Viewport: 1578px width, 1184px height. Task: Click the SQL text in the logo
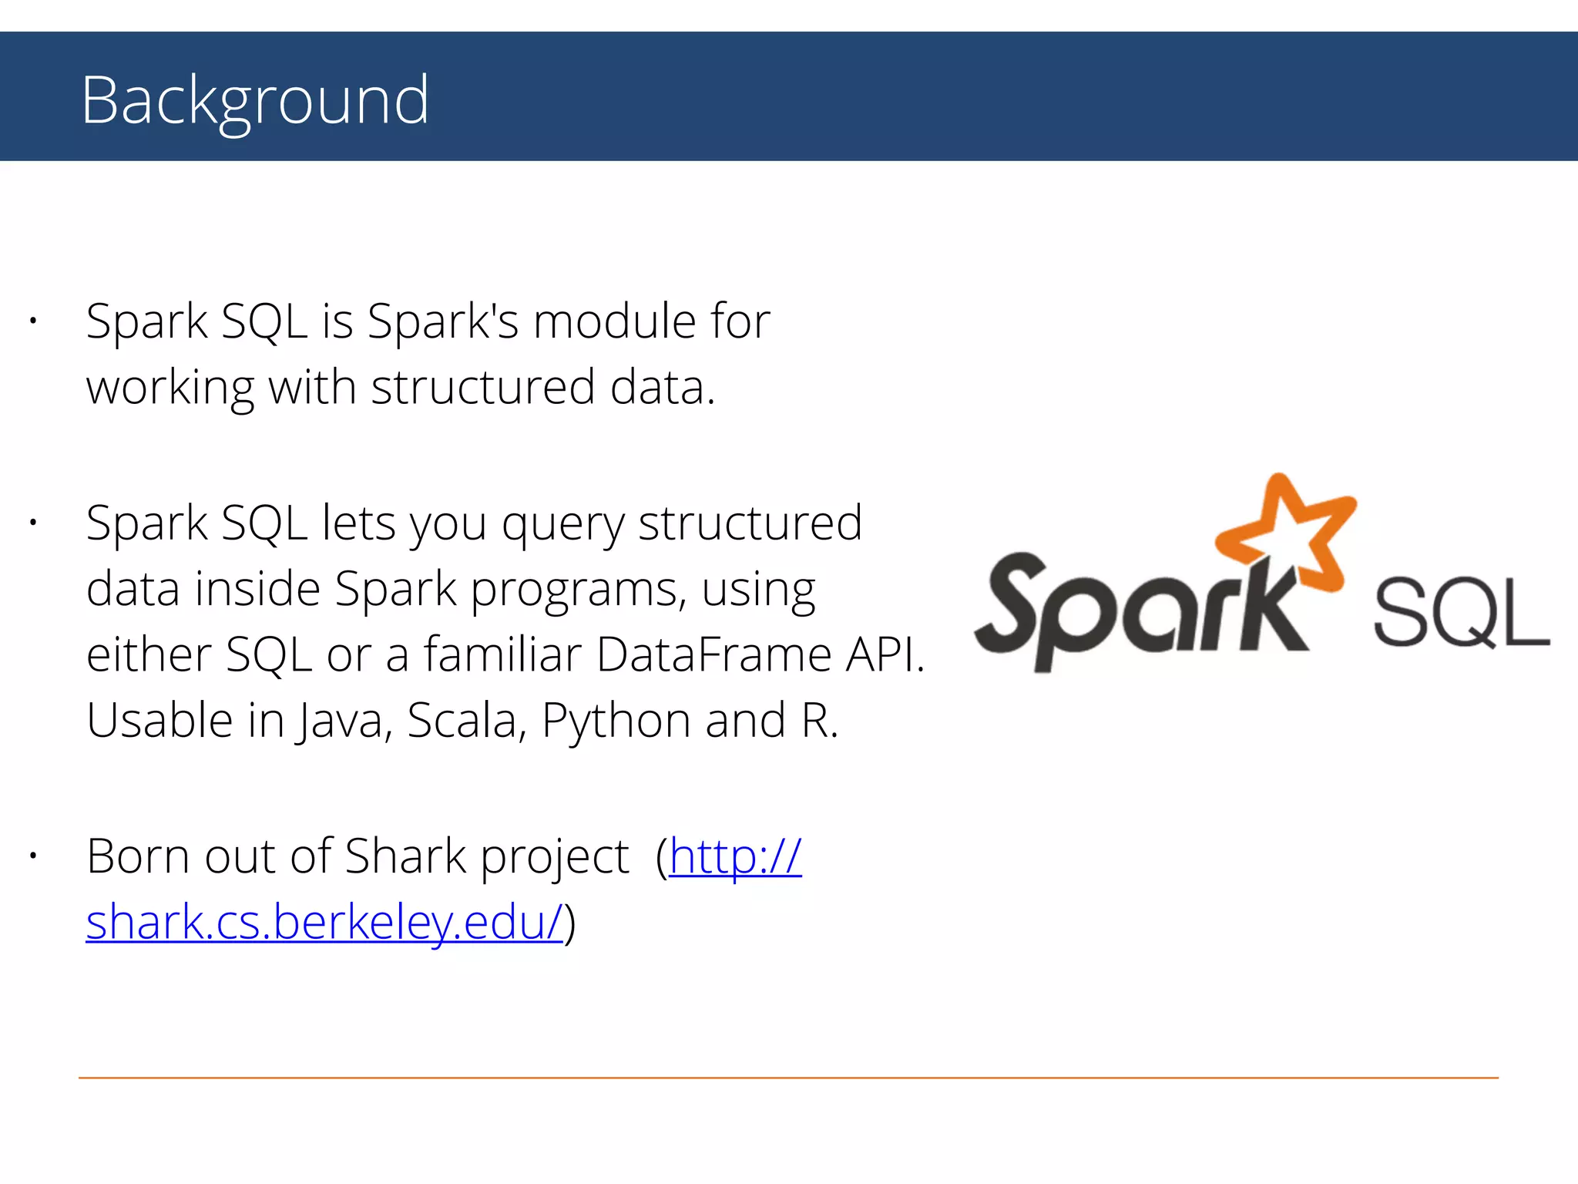coord(1462,614)
